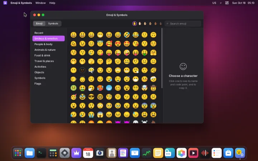Viewport: 258px width, 161px height.
Task: Open the Window menu
Action: 40,3
